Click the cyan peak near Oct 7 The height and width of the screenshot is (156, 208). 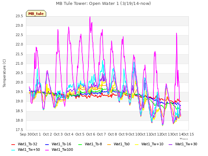pyautogui.click(x=103, y=61)
